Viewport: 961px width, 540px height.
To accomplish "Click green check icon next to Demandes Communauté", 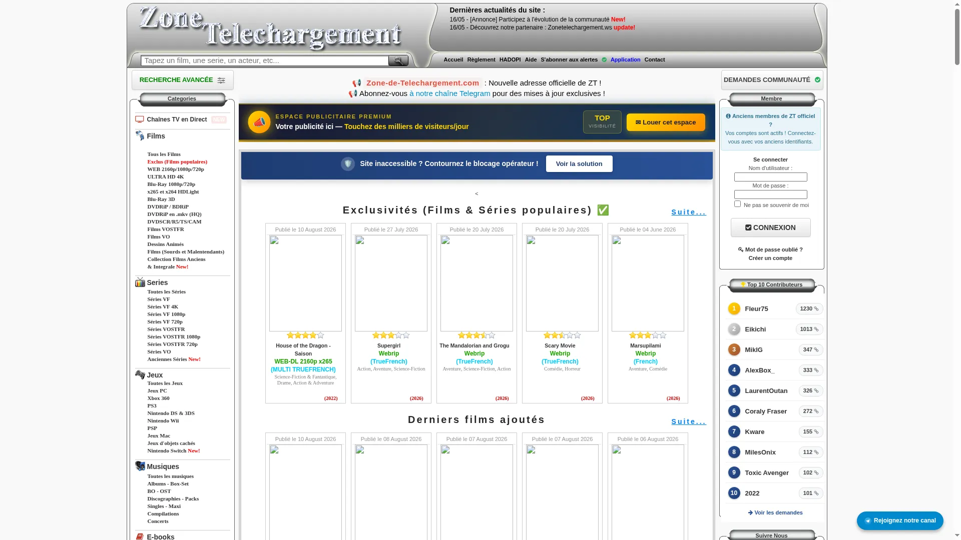I will pyautogui.click(x=817, y=80).
